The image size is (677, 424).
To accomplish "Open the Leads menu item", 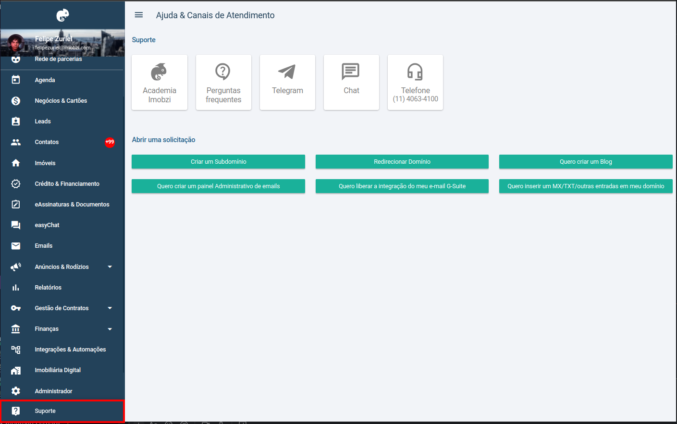I will click(62, 121).
